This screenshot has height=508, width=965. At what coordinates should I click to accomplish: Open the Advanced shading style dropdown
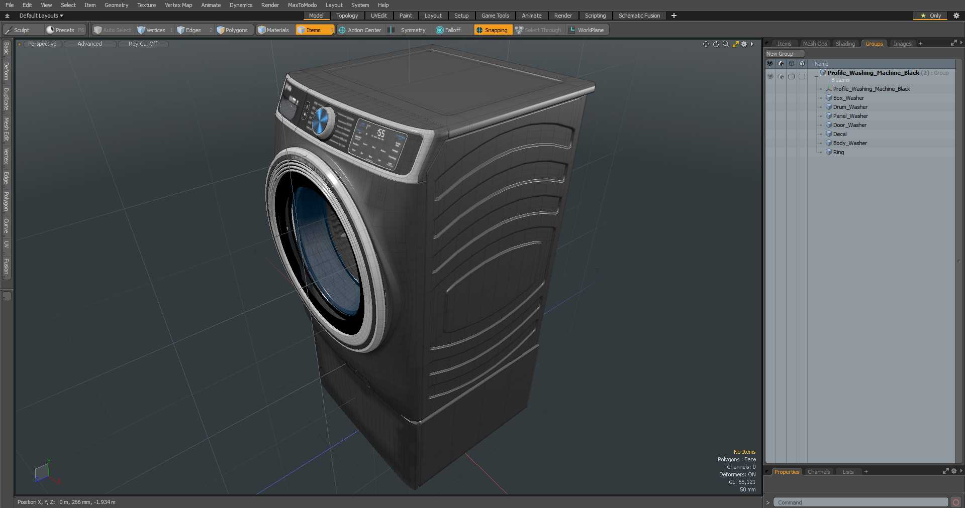(x=89, y=44)
